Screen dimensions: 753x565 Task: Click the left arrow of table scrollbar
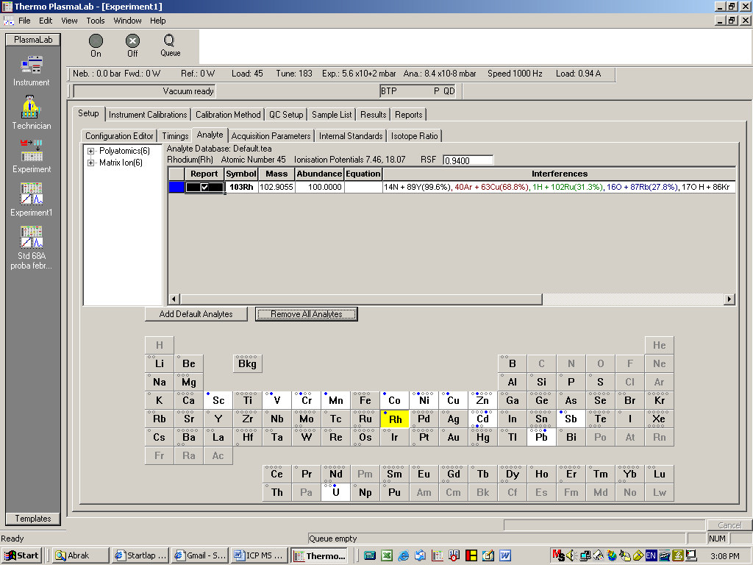tap(174, 299)
